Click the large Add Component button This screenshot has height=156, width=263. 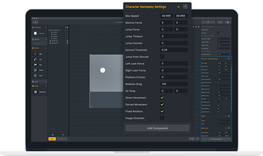(x=157, y=128)
